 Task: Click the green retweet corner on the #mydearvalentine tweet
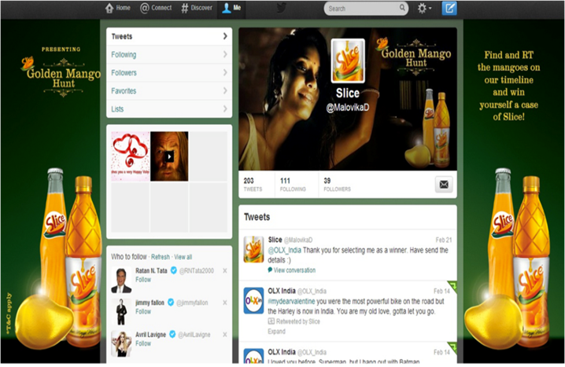(452, 286)
